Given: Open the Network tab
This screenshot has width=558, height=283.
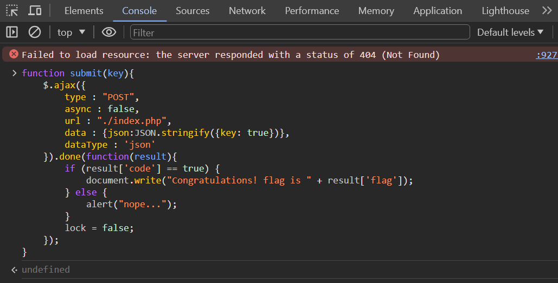Looking at the screenshot, I should point(247,11).
